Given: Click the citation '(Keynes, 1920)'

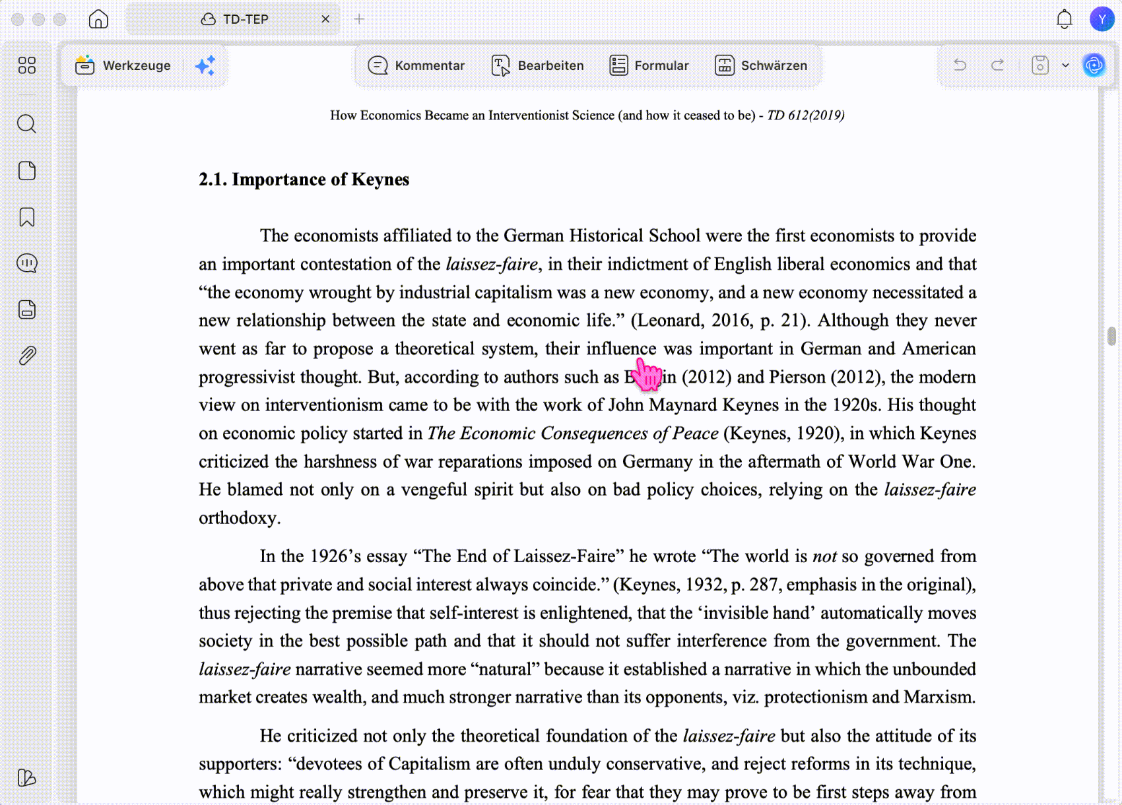Looking at the screenshot, I should 783,434.
